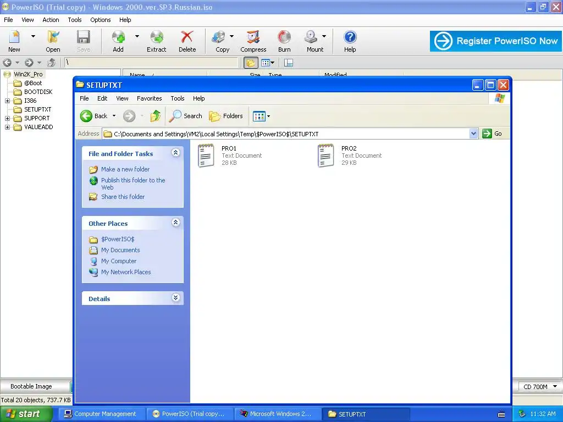Expand the VALUEADD folder node
563x422 pixels.
click(x=7, y=127)
